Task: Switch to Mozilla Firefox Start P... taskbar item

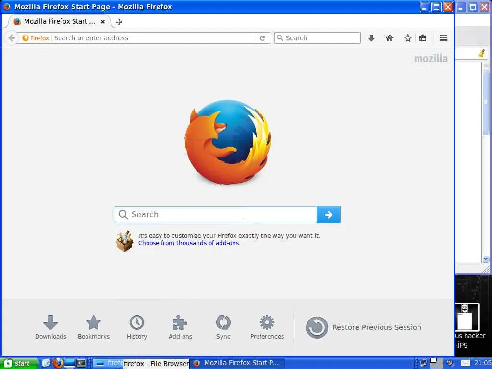Action: (237, 363)
